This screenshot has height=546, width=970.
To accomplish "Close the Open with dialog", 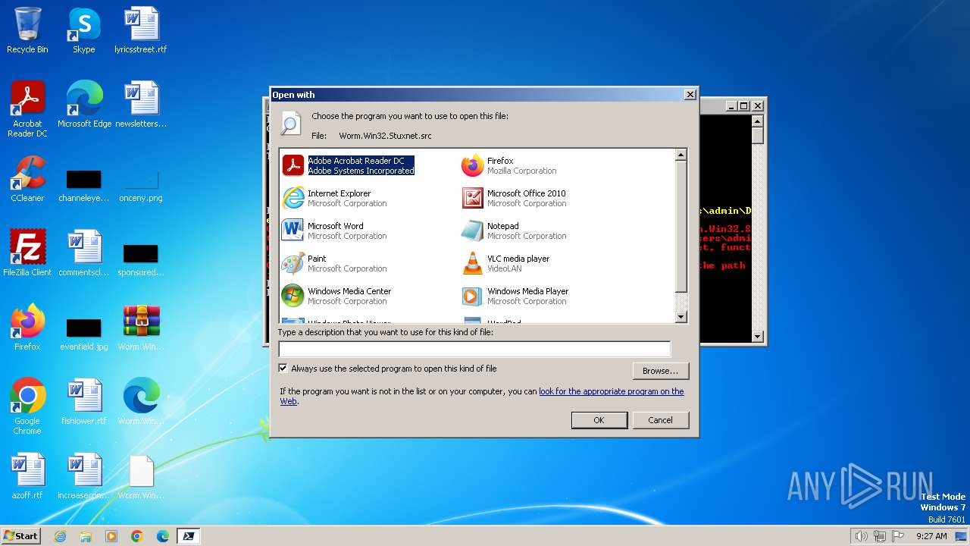I will click(690, 95).
